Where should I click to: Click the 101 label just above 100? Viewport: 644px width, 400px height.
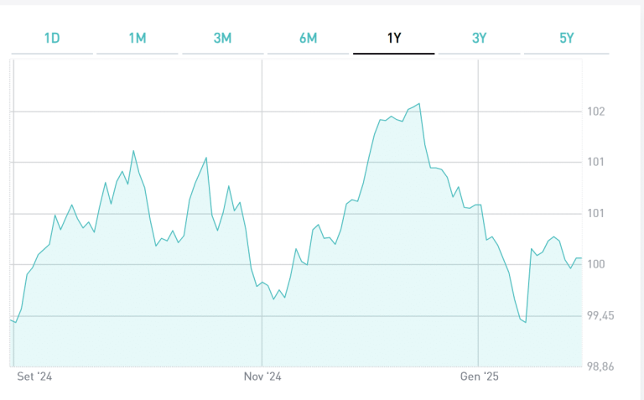596,214
